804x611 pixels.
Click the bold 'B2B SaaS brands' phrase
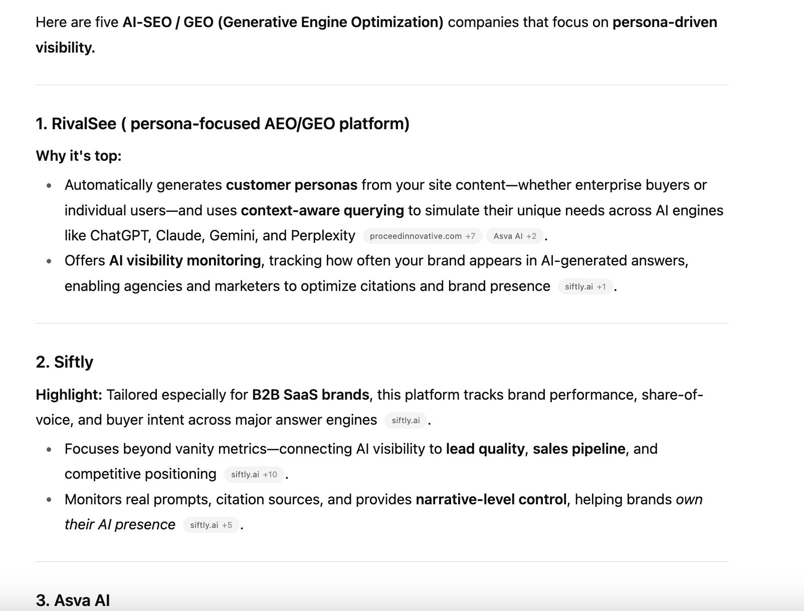click(x=310, y=395)
